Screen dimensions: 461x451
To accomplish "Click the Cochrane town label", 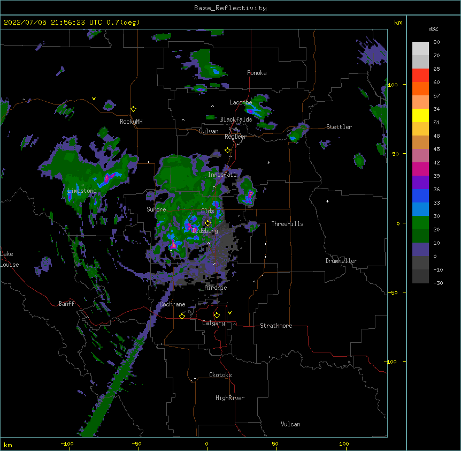I will [172, 304].
